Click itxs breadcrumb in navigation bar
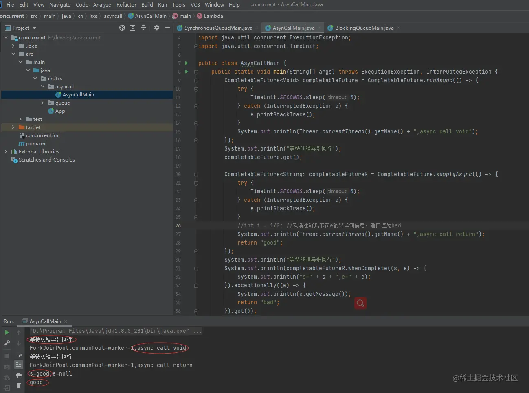This screenshot has width=529, height=393. (93, 16)
